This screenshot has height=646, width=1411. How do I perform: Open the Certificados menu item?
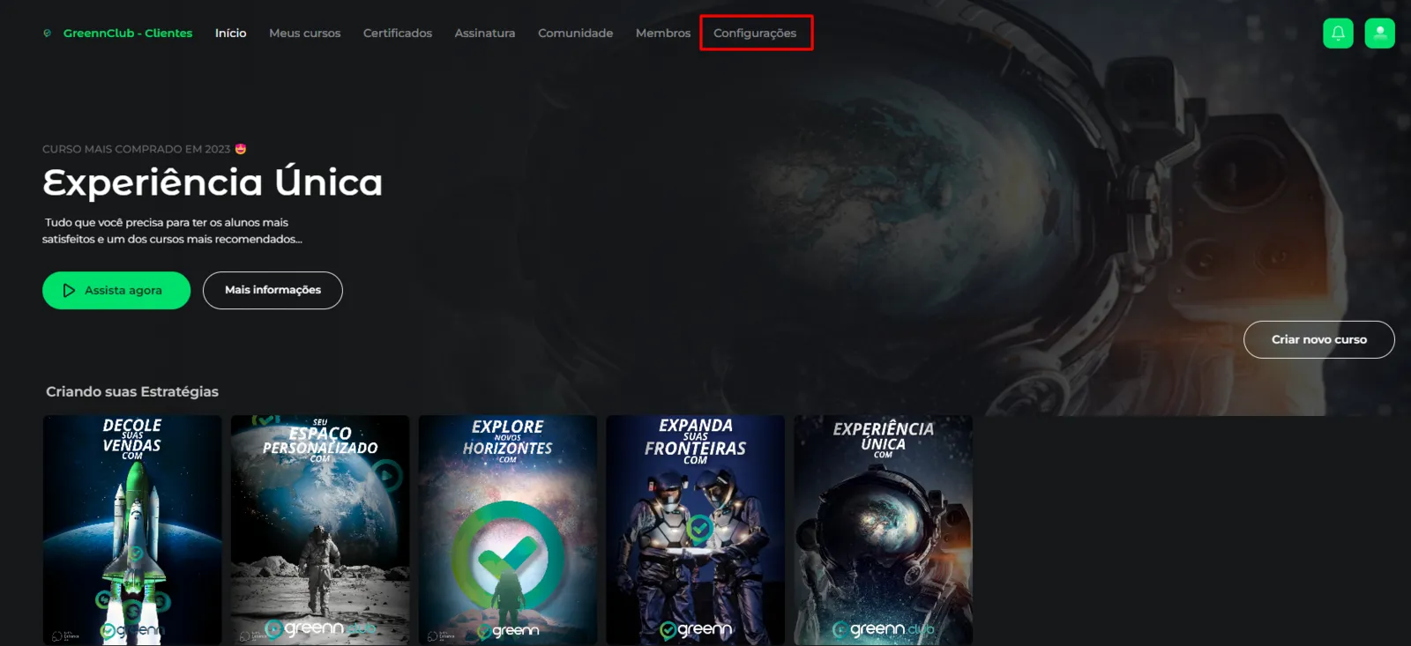[x=398, y=33]
